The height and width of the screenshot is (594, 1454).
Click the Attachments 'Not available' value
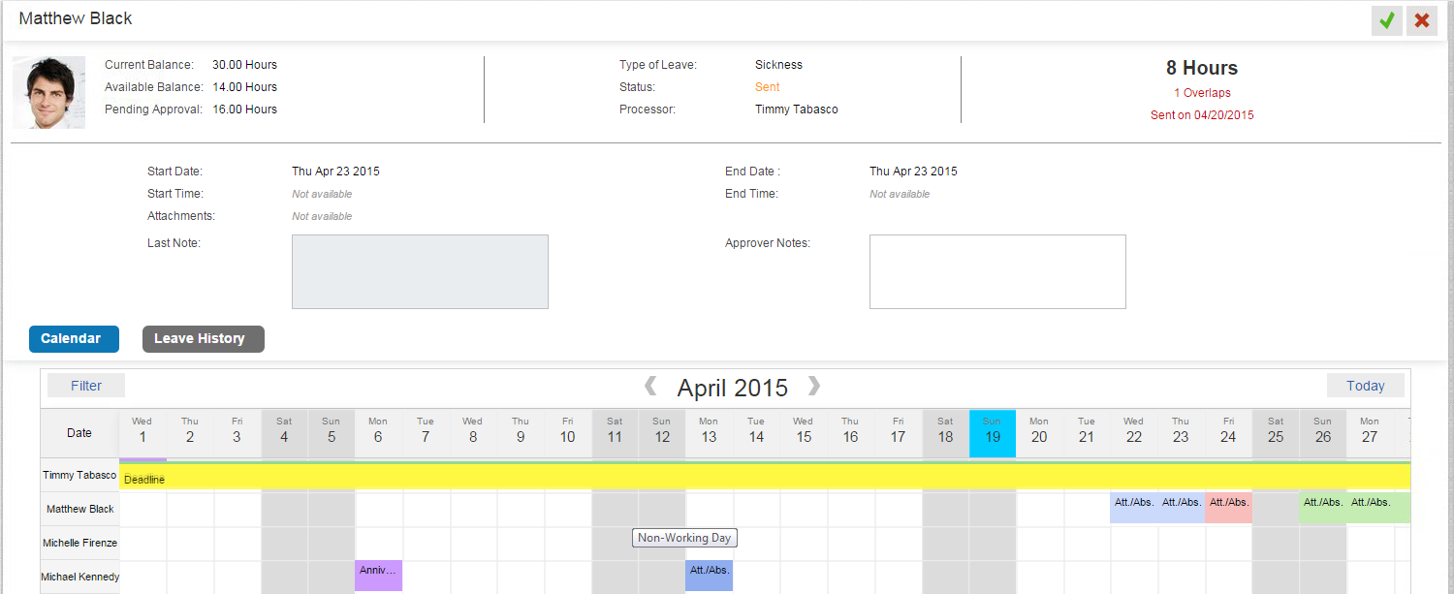[x=323, y=216]
